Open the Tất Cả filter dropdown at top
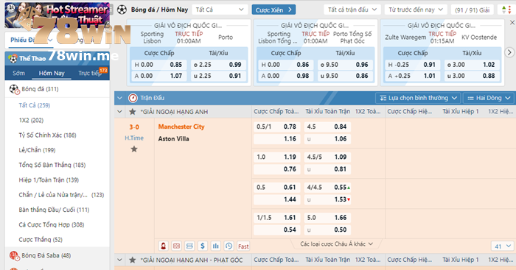This screenshot has height=270, width=516. [x=220, y=10]
